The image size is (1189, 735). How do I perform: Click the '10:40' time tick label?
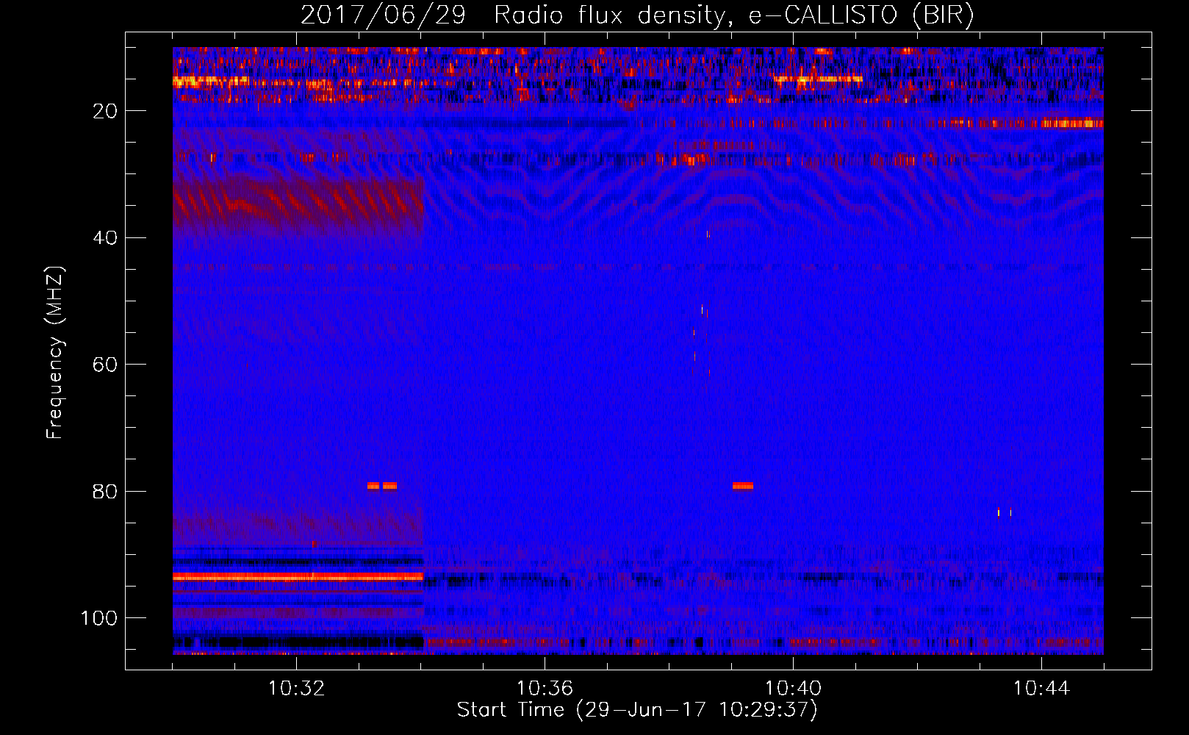coord(793,689)
